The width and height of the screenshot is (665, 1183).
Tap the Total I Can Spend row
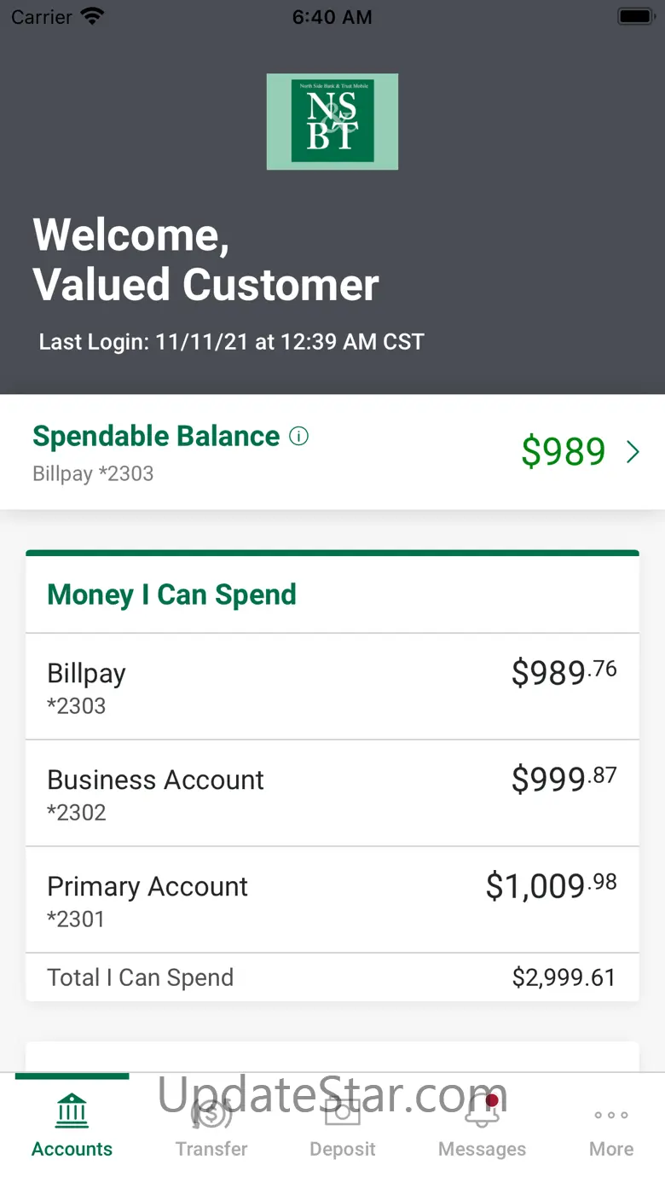[x=332, y=977]
